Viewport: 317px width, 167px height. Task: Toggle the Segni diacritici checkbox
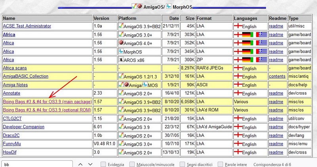(x=183, y=164)
